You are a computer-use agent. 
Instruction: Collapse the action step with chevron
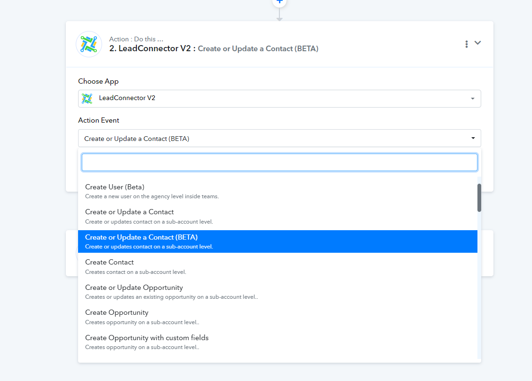point(478,43)
